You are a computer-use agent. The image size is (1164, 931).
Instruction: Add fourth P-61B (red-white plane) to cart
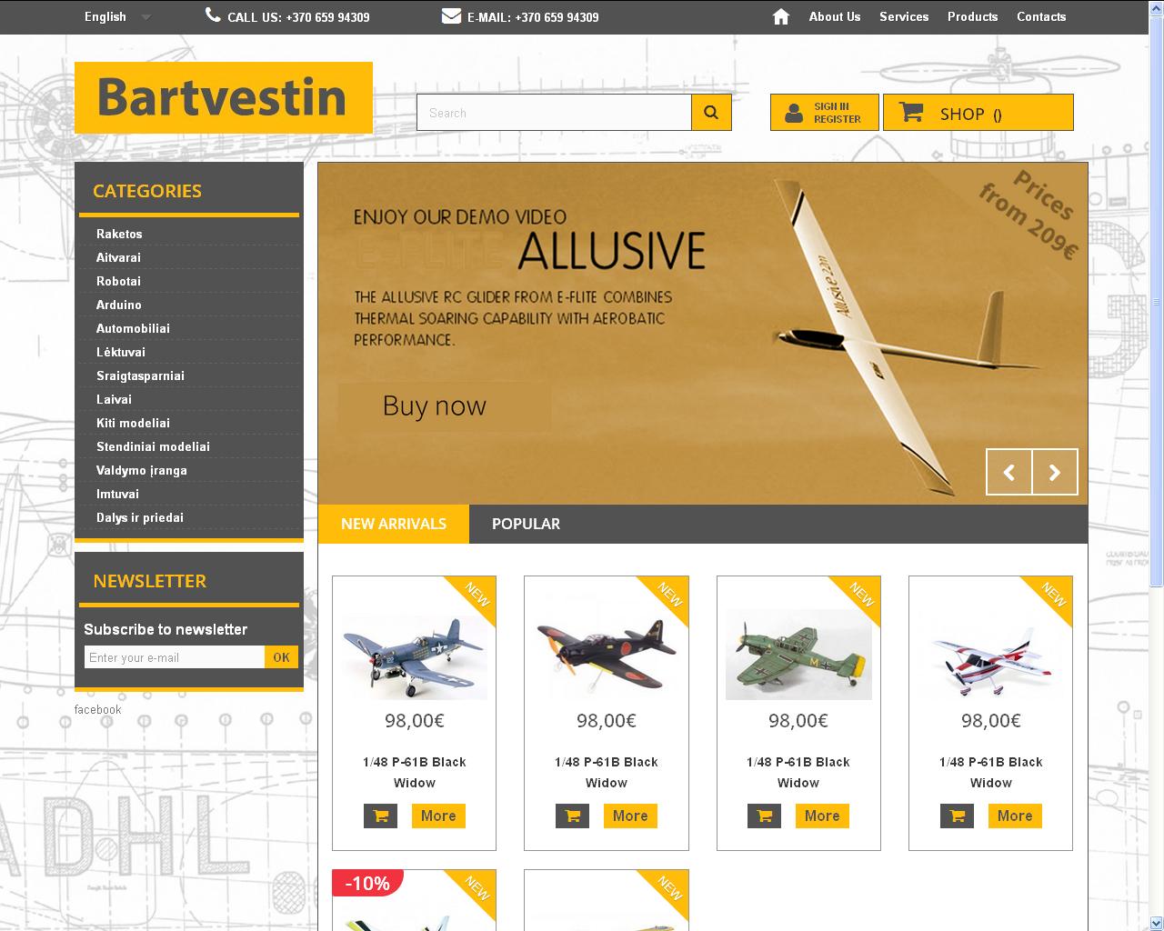tap(957, 816)
